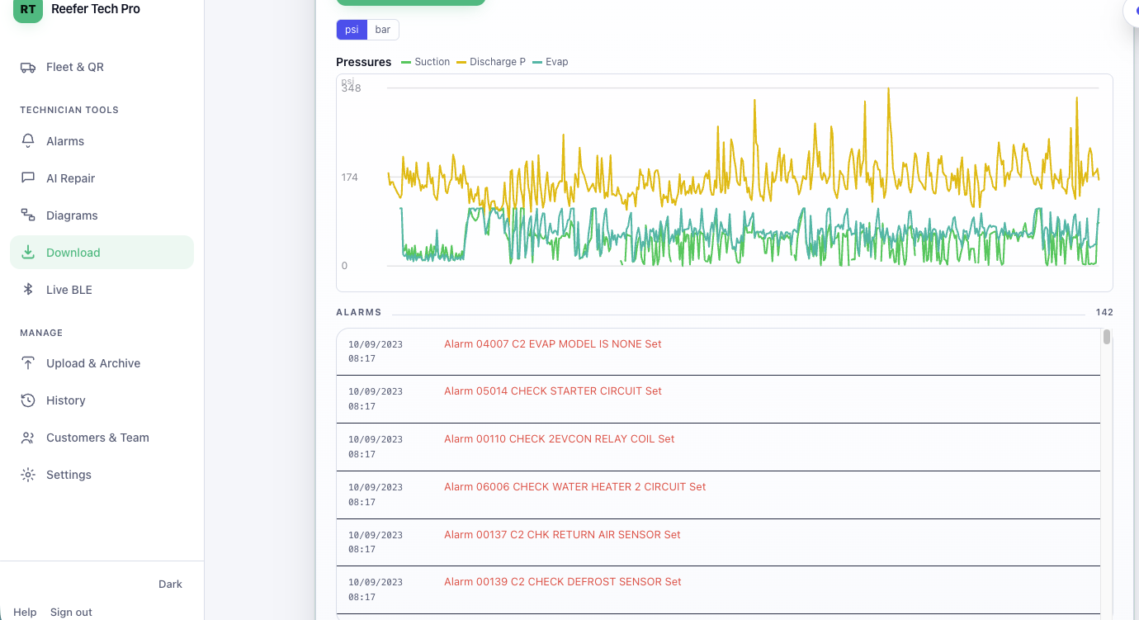Click the Download arrow icon in sidebar
Image resolution: width=1139 pixels, height=620 pixels.
coord(28,253)
